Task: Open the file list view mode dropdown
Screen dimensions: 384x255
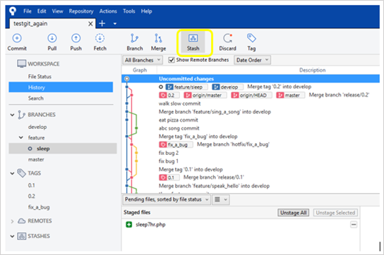Action: click(221, 199)
